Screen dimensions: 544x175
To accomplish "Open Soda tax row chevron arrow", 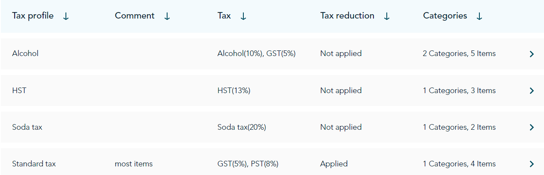I will pos(532,127).
